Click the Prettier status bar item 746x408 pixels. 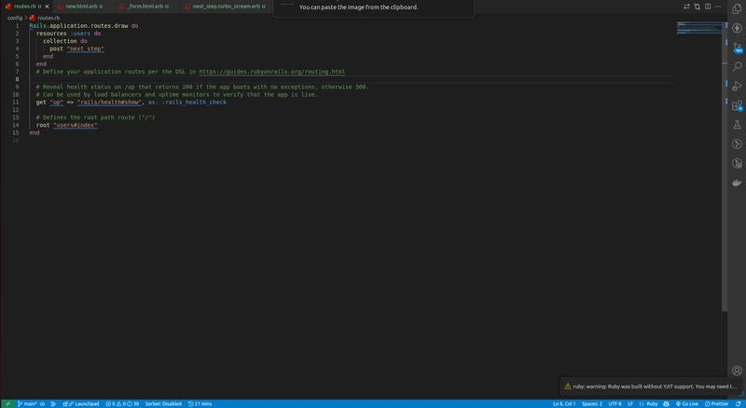point(716,403)
